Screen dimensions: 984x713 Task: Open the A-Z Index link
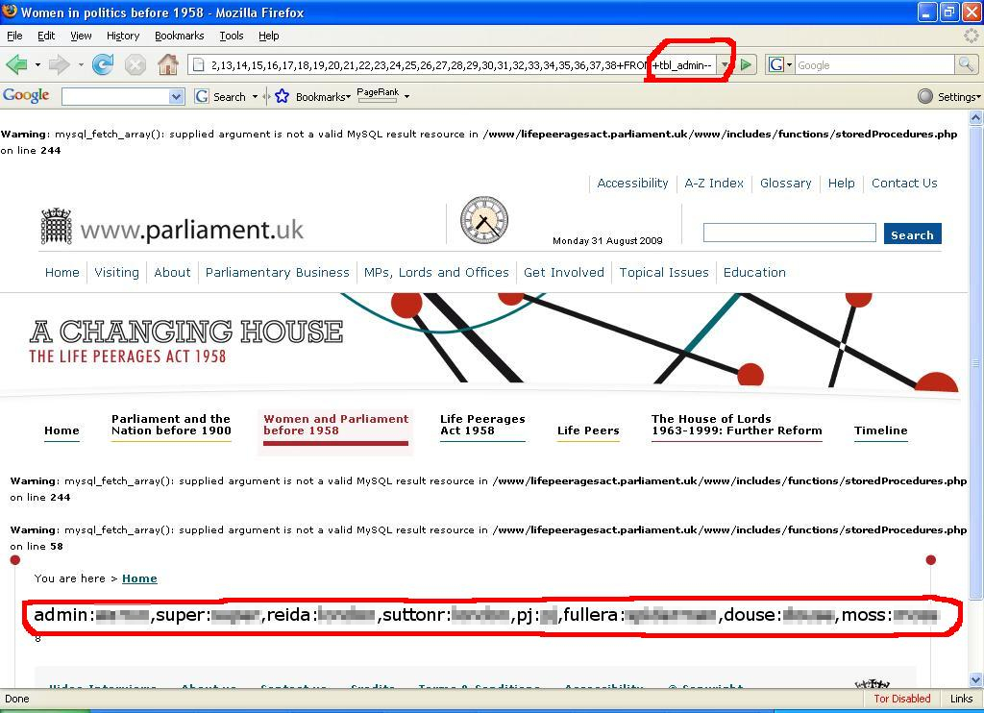pos(713,183)
